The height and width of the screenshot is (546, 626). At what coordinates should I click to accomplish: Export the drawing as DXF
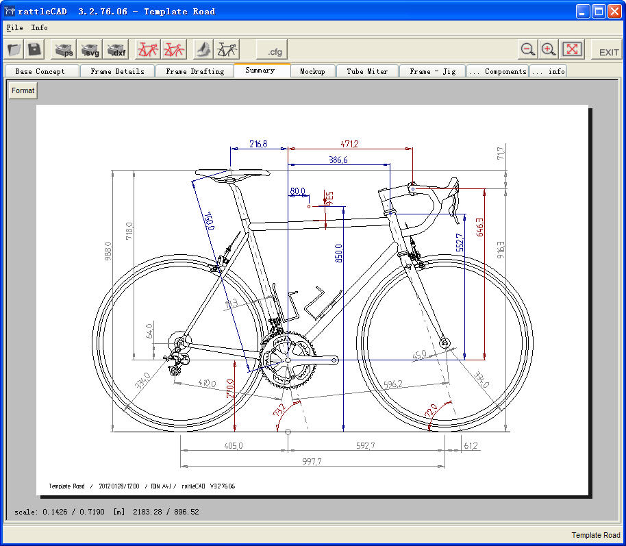pos(117,50)
